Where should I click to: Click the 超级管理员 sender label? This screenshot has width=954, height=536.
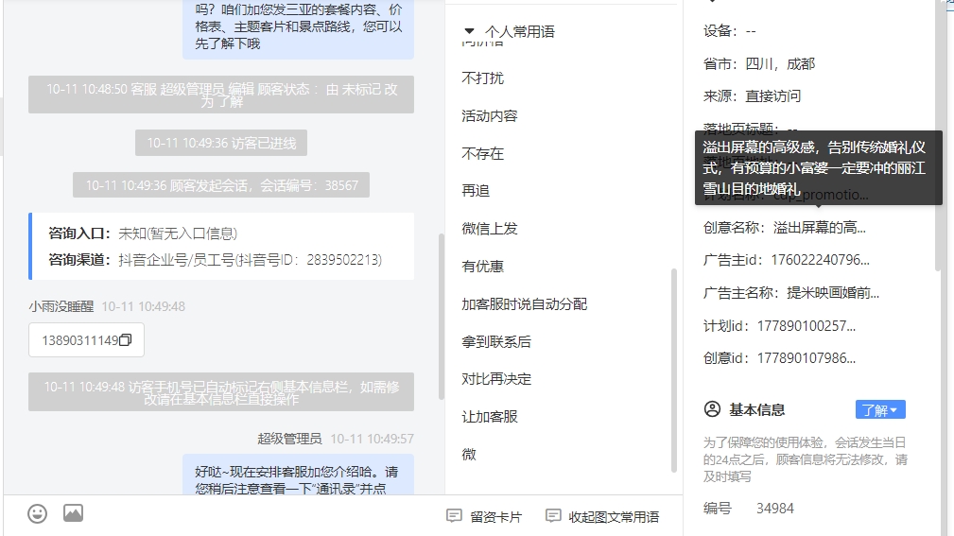(289, 438)
